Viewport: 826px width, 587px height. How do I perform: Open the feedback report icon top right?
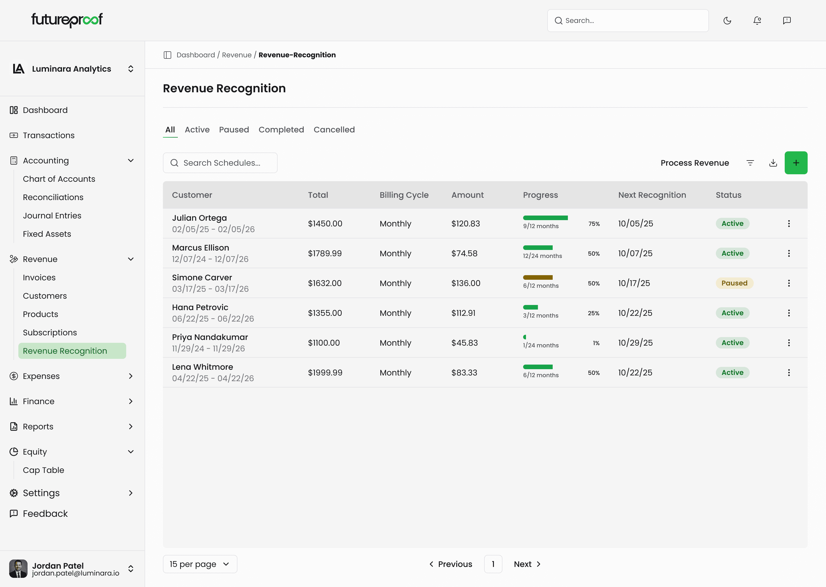tap(787, 21)
